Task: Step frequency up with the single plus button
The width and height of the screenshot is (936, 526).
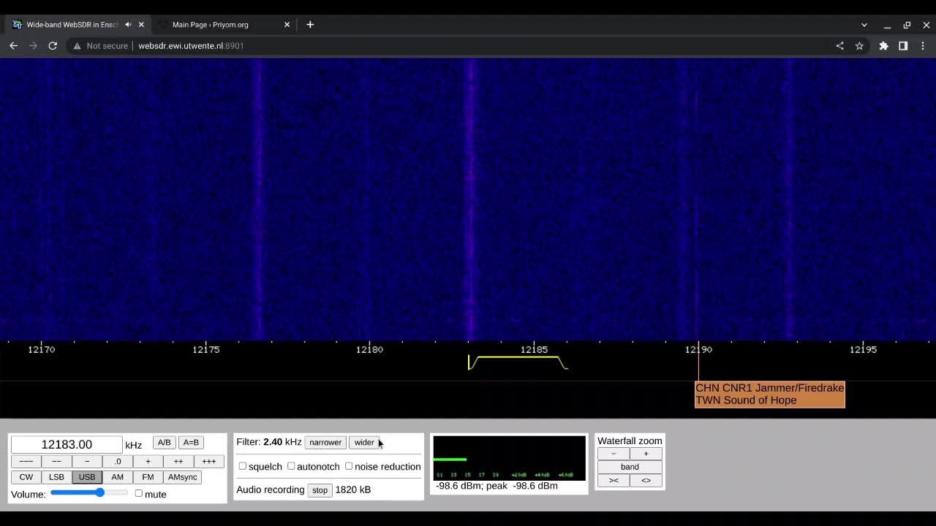Action: tap(148, 461)
